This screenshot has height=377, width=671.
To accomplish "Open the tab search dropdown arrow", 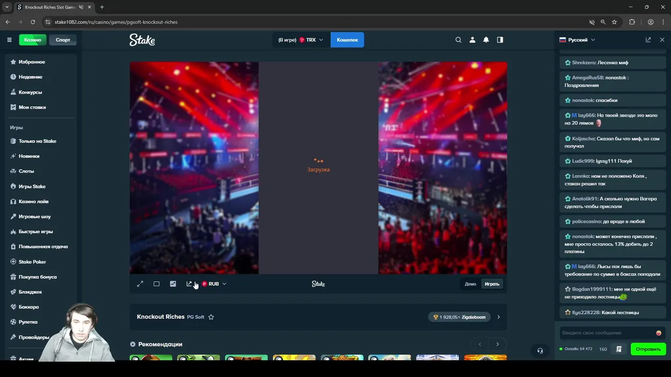I will [7, 7].
